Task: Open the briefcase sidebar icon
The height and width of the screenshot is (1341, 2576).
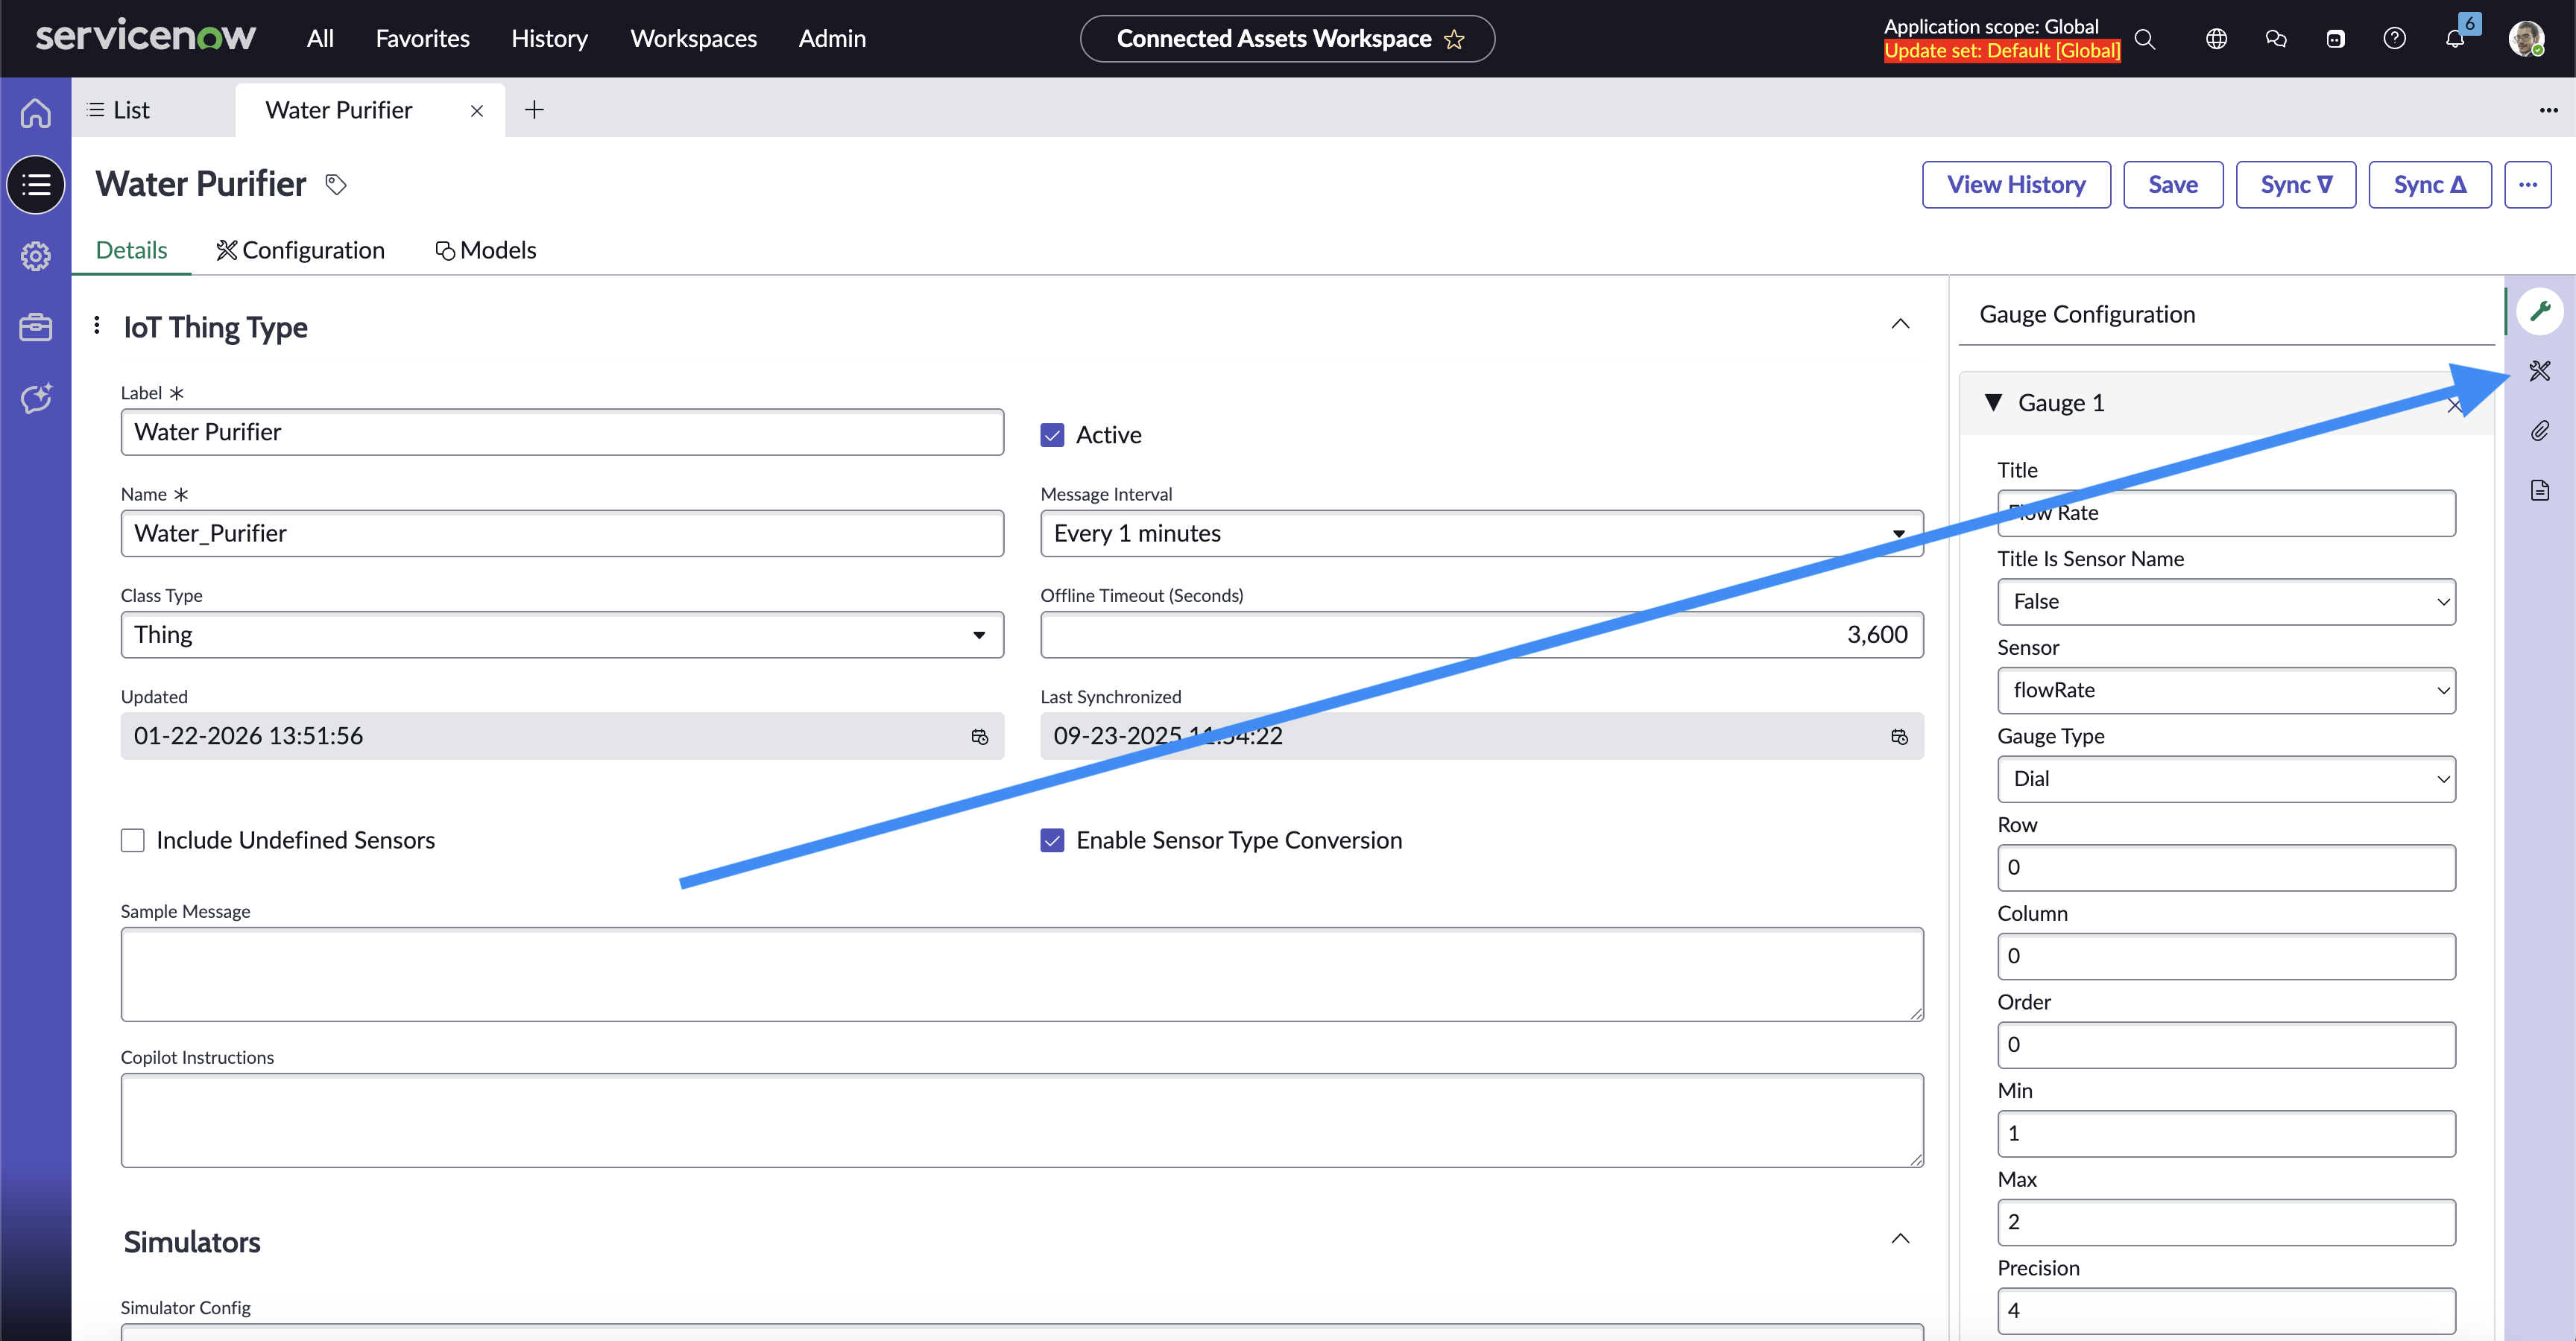Action: pos(36,328)
